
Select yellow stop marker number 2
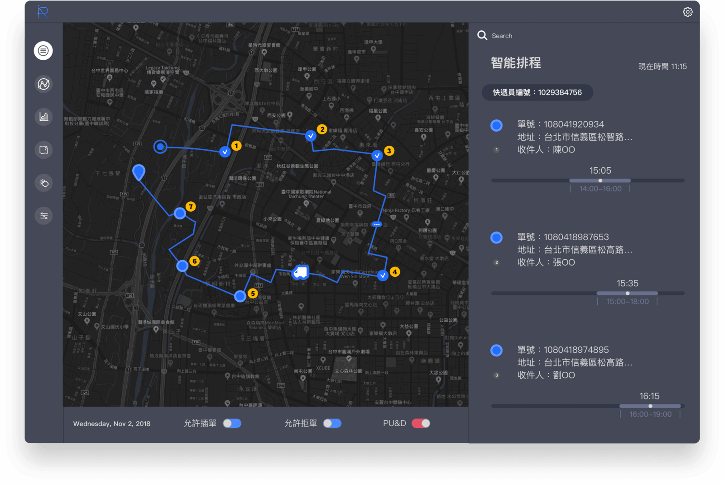click(x=322, y=129)
